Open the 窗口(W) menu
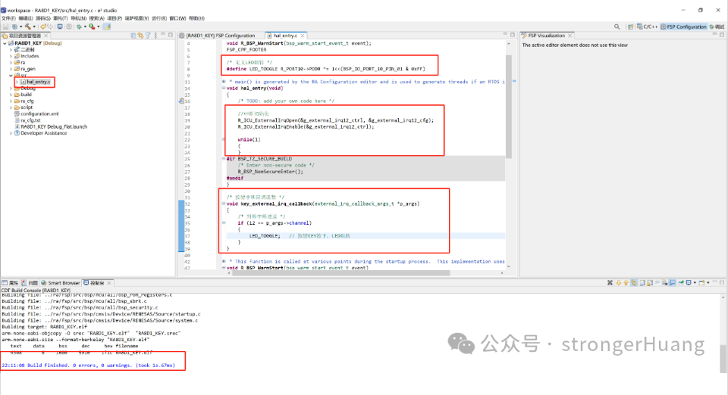 (x=177, y=18)
